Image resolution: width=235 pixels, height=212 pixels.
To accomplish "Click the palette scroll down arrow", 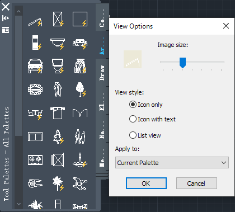I will tap(18, 204).
